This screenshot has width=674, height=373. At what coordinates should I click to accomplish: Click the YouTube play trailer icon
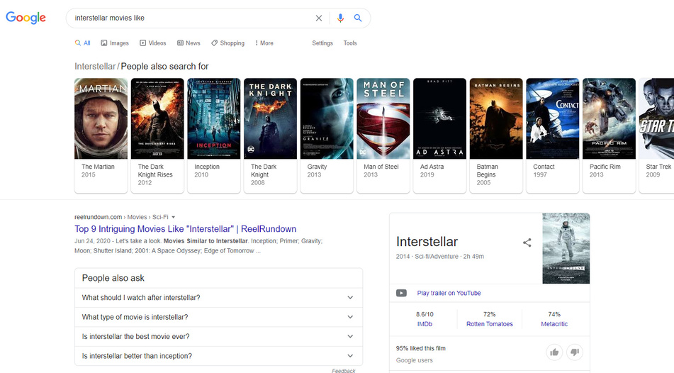point(401,293)
